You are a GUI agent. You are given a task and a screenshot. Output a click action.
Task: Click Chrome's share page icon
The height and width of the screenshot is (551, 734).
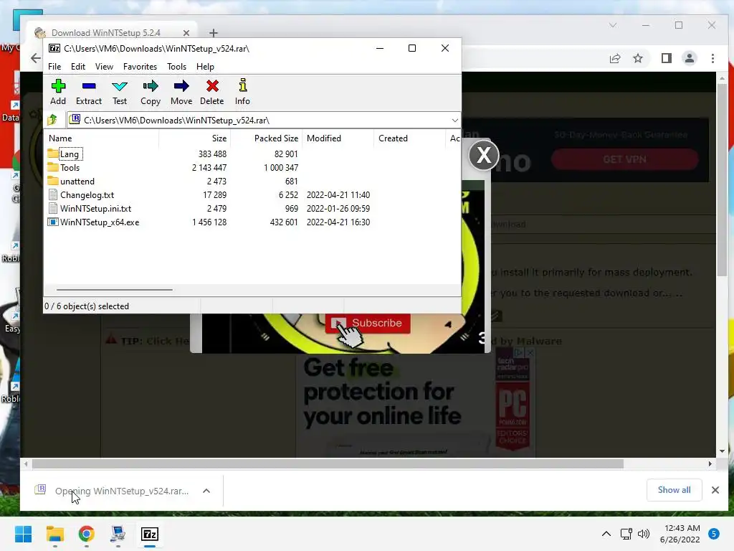point(614,58)
